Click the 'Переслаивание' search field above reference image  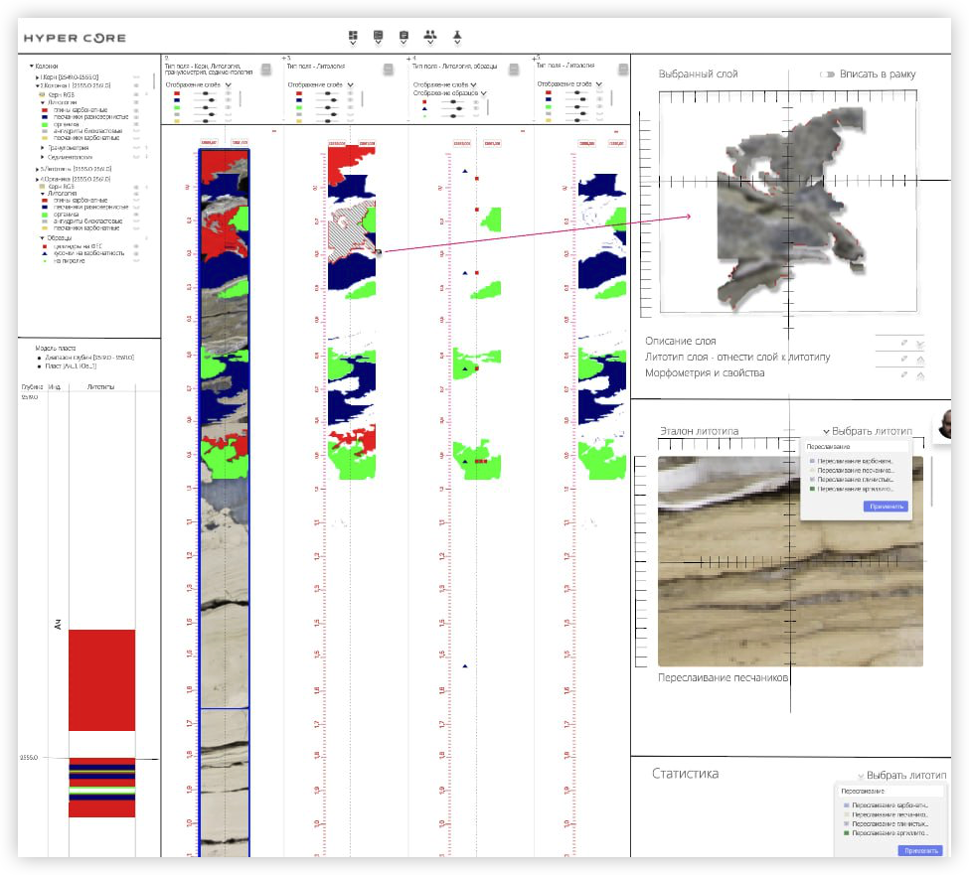pos(856,447)
